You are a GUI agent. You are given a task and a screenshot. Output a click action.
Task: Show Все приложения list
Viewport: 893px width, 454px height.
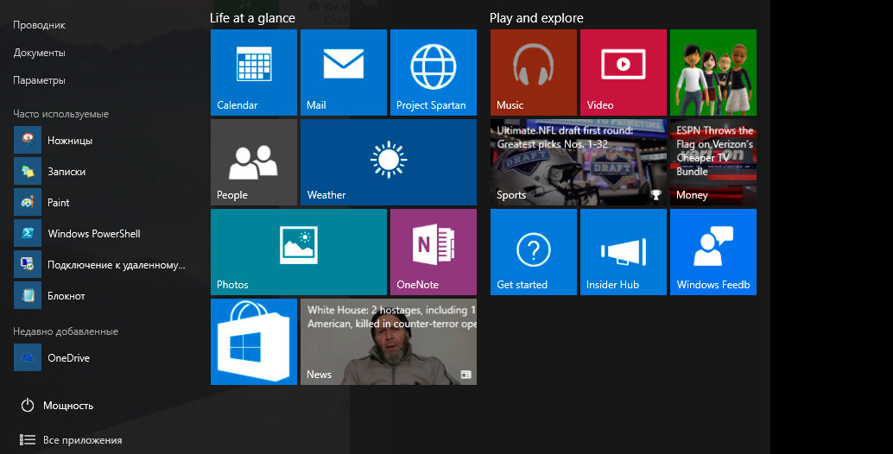click(83, 440)
